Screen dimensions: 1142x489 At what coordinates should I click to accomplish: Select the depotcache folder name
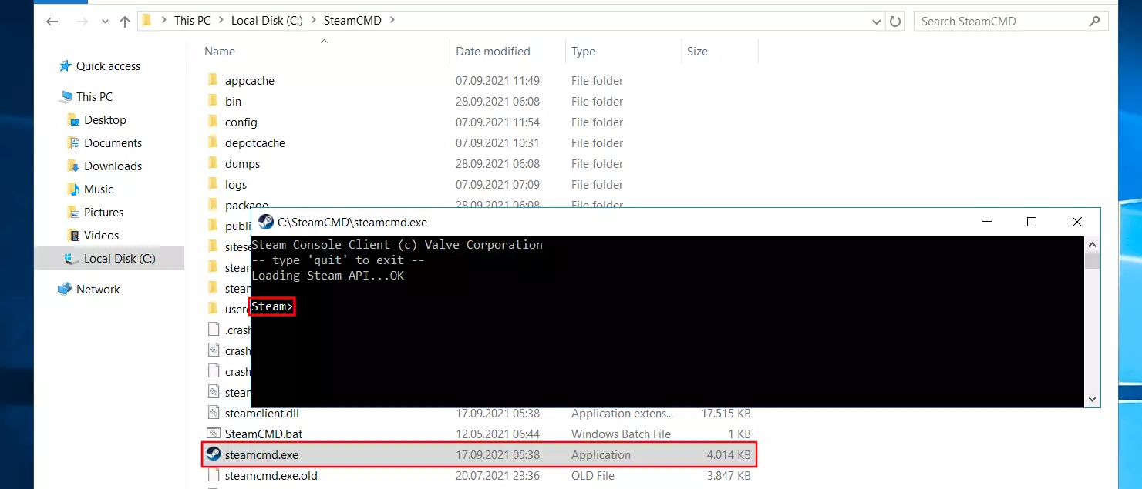(255, 143)
